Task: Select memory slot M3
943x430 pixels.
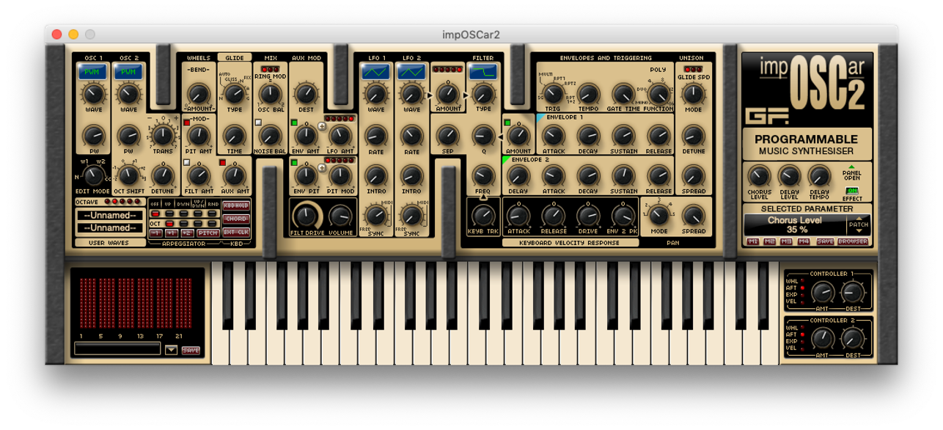Action: pyautogui.click(x=787, y=241)
